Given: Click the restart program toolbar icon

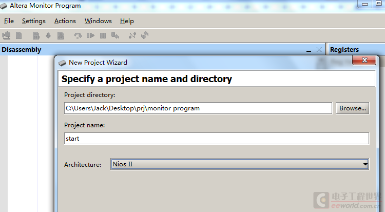Looking at the screenshot, I should 115,35.
